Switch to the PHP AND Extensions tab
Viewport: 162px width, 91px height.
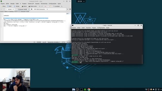tap(39, 9)
